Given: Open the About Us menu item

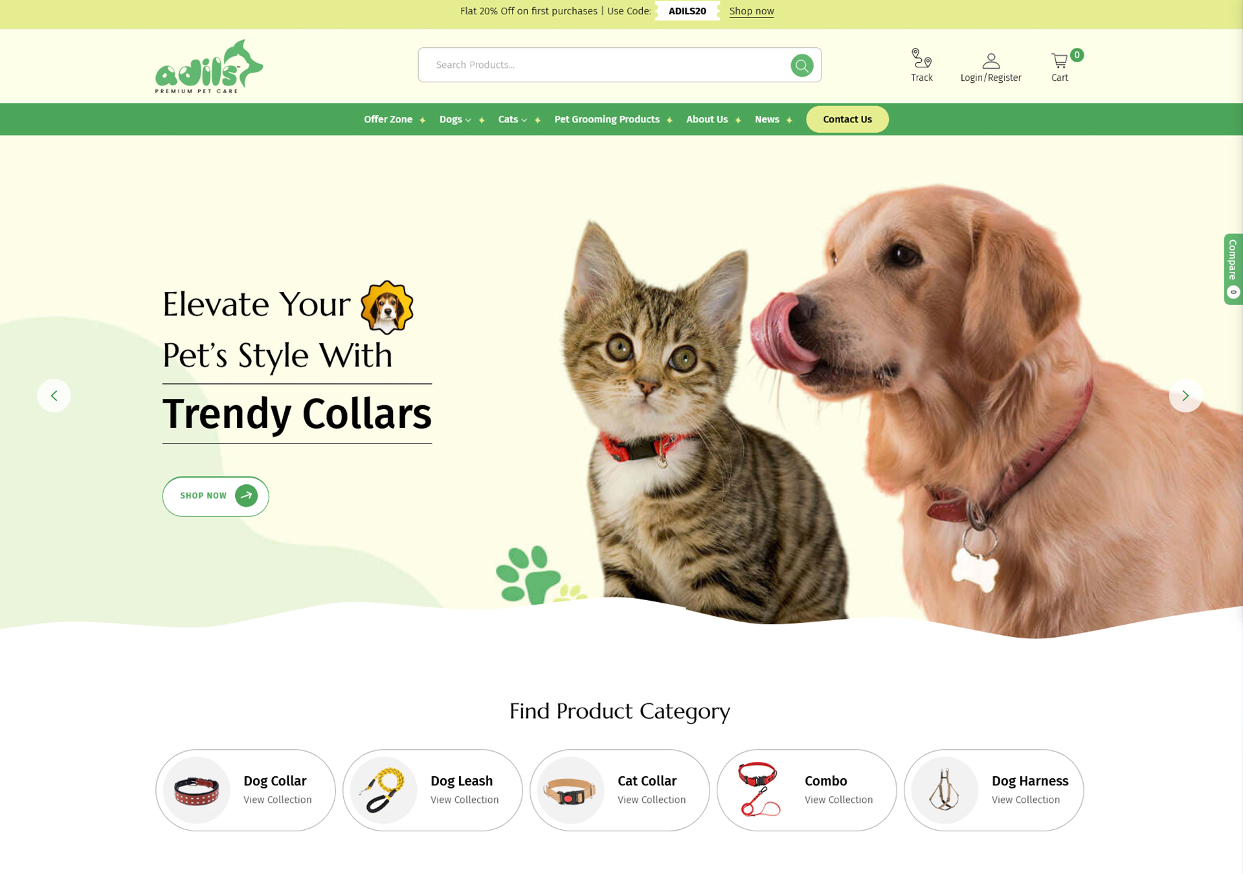Looking at the screenshot, I should [x=706, y=120].
